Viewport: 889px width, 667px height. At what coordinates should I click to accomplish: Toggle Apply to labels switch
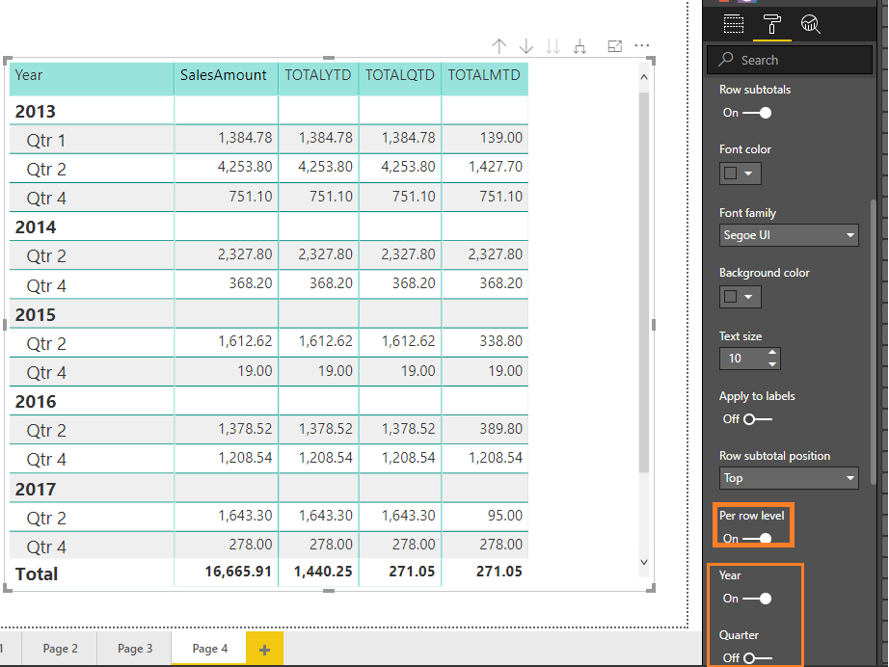coord(758,419)
